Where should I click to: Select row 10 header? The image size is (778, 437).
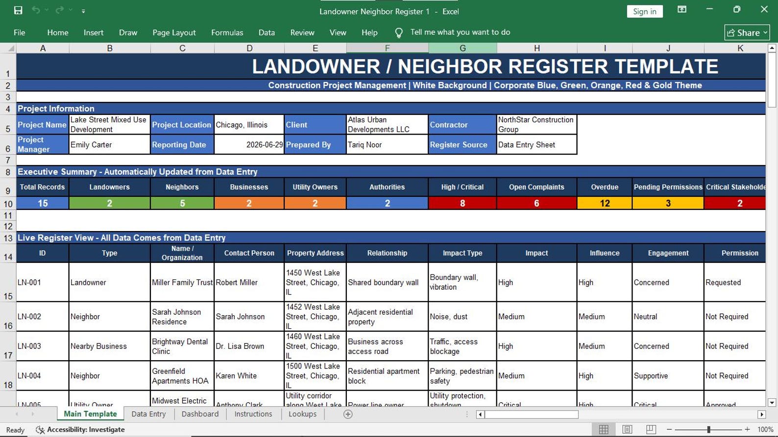tap(8, 204)
